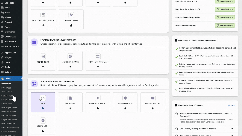The width and height of the screenshot is (242, 136).
Task: Copy shortcode for Pricing Plan Page
Action: point(225,25)
